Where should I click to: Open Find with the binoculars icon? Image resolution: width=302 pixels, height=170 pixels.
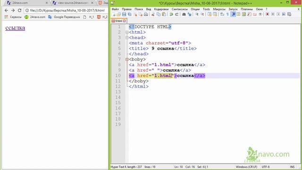click(184, 14)
